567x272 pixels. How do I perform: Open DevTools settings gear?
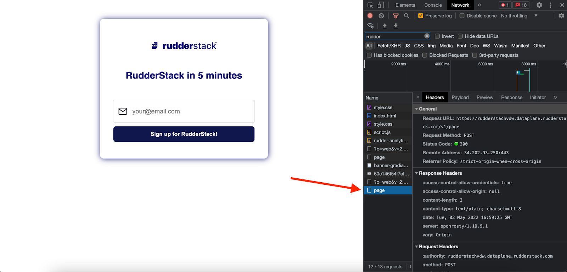click(539, 5)
